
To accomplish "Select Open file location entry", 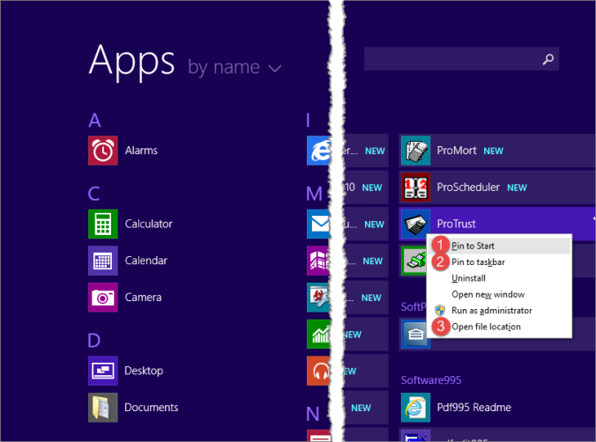I will (x=499, y=327).
